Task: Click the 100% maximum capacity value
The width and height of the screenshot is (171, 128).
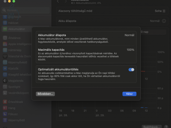Action: coord(130,50)
